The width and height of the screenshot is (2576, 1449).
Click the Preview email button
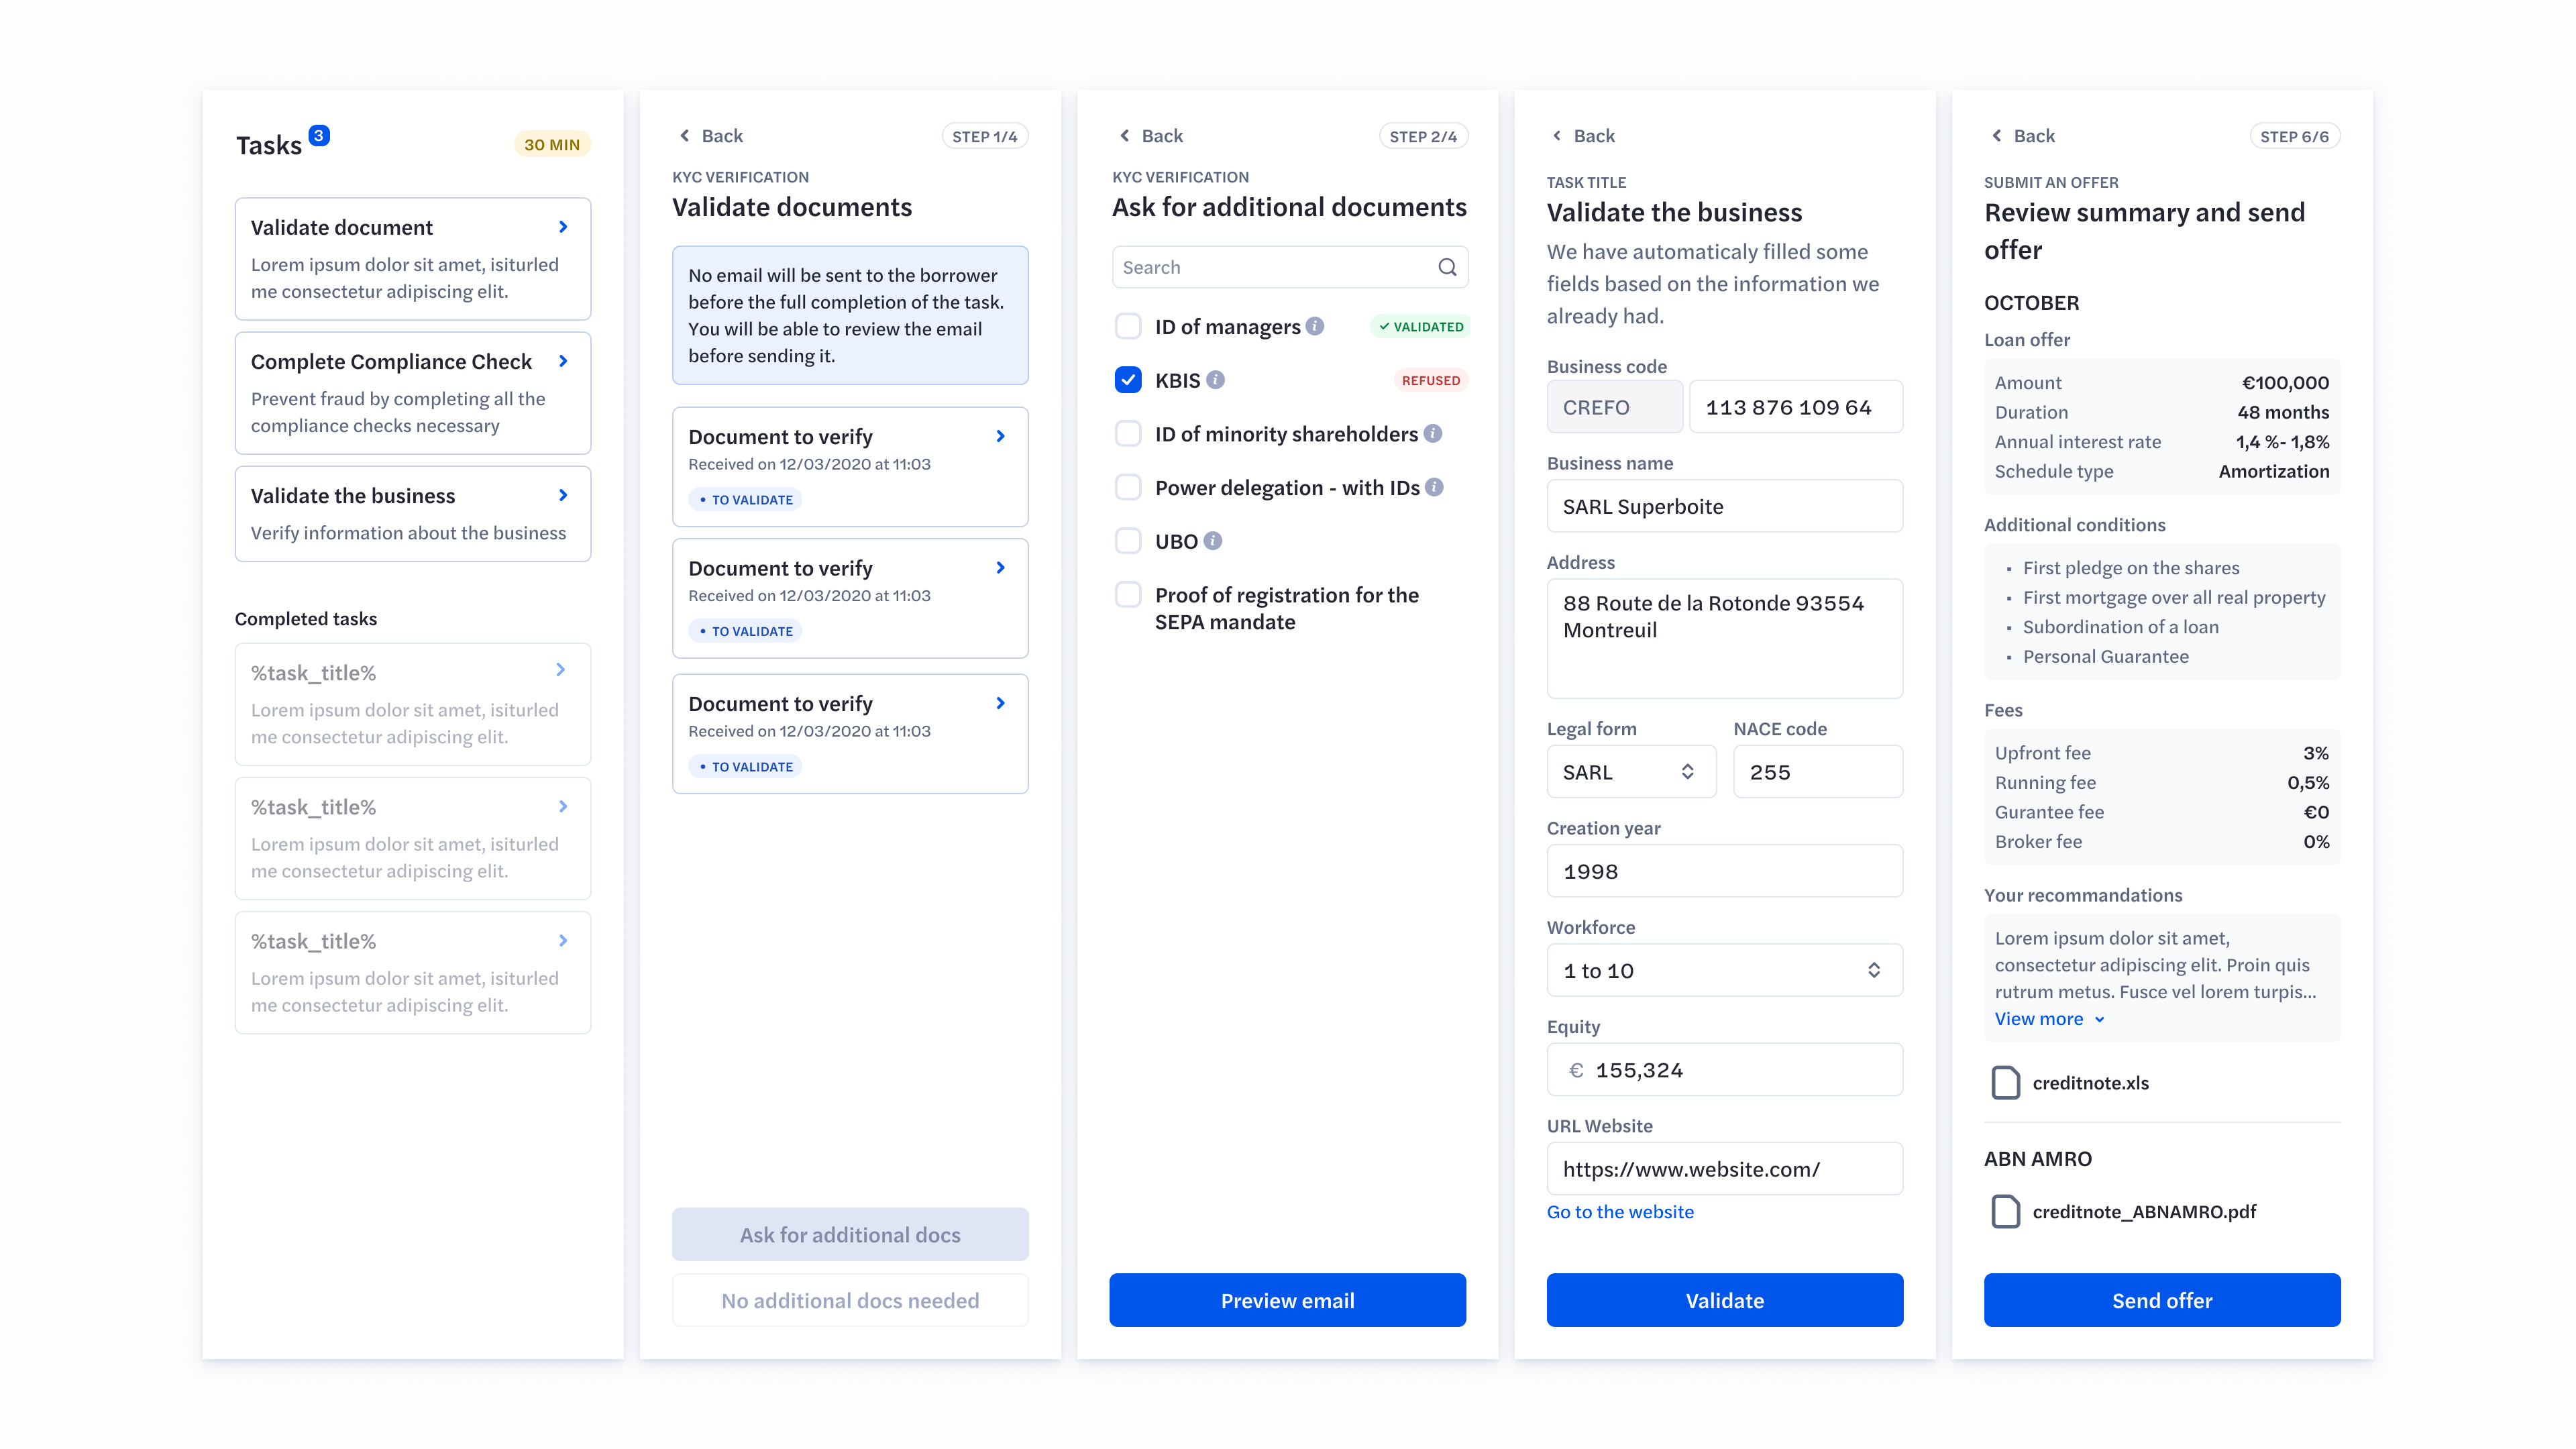1288,1300
